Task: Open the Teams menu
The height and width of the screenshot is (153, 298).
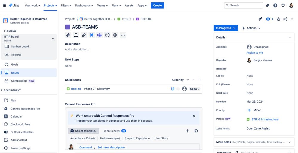Action: point(102,5)
